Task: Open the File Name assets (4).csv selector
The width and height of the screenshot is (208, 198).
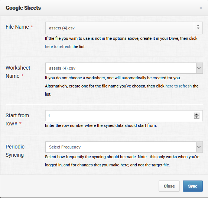Action: (124, 28)
